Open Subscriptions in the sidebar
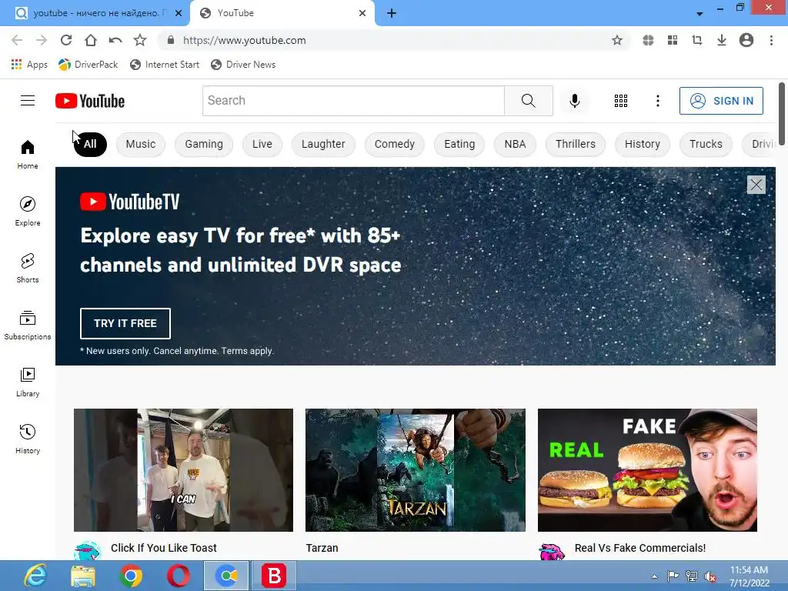The image size is (788, 591). (x=28, y=326)
